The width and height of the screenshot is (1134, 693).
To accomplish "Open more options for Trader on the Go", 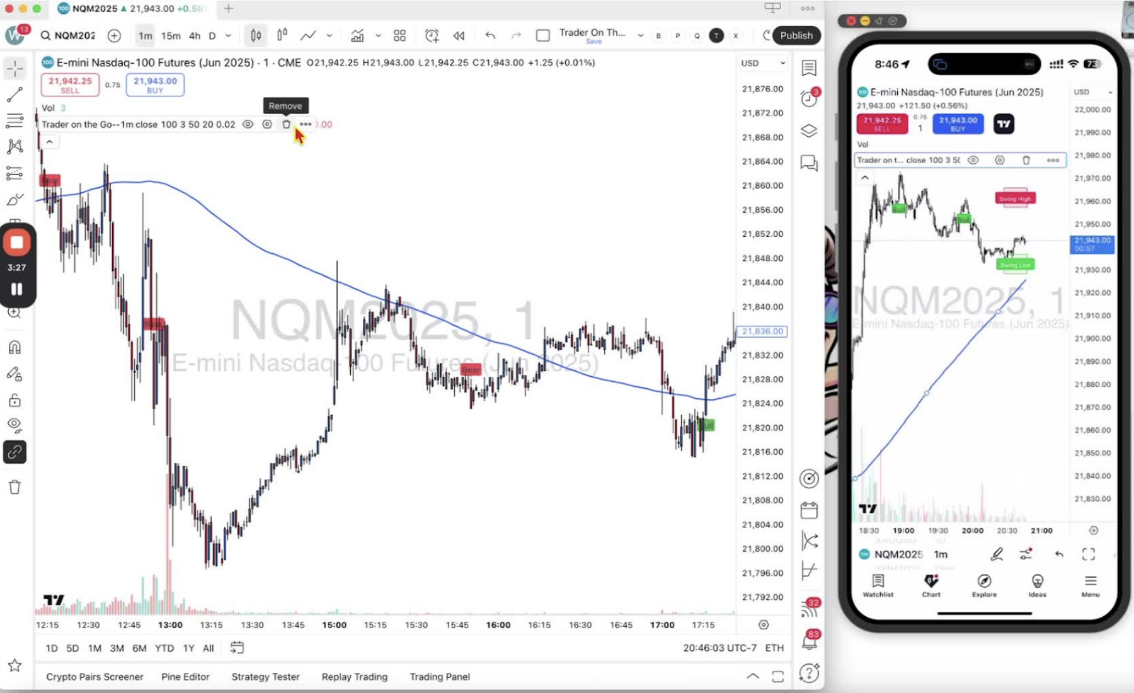I will click(x=306, y=124).
